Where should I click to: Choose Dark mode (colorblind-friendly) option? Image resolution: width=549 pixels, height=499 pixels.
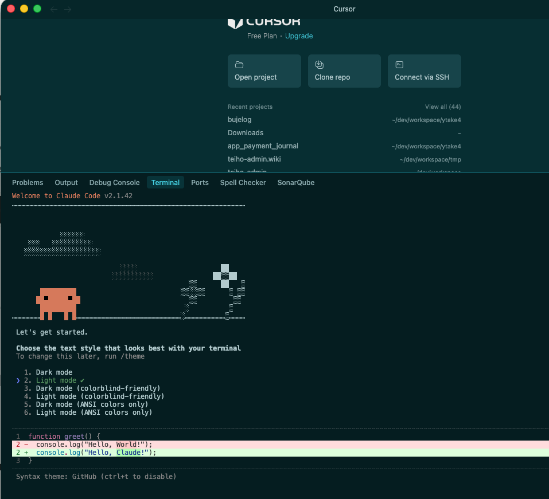pyautogui.click(x=98, y=388)
